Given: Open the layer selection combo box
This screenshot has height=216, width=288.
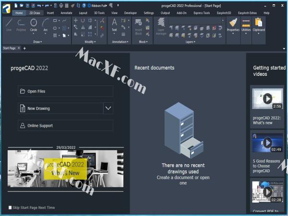Looking at the screenshot, I should [196, 21].
